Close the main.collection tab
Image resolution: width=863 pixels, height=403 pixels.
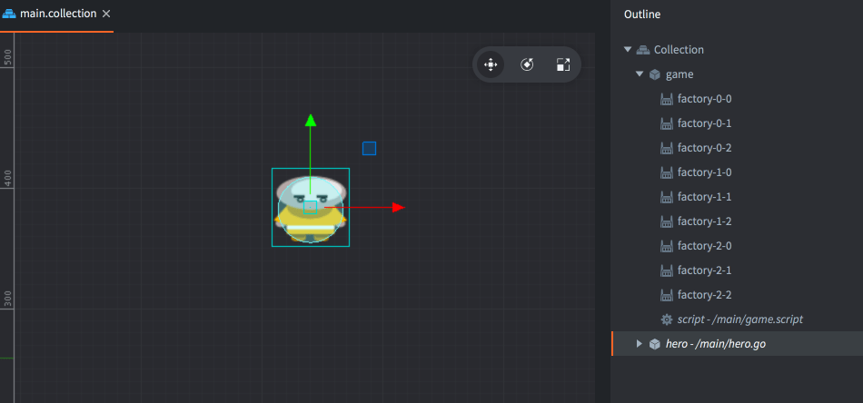click(x=106, y=15)
